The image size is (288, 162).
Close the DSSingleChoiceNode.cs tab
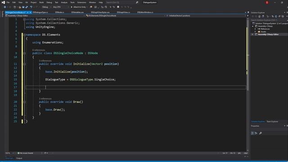click(31, 12)
